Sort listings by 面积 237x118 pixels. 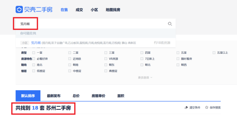121,96
